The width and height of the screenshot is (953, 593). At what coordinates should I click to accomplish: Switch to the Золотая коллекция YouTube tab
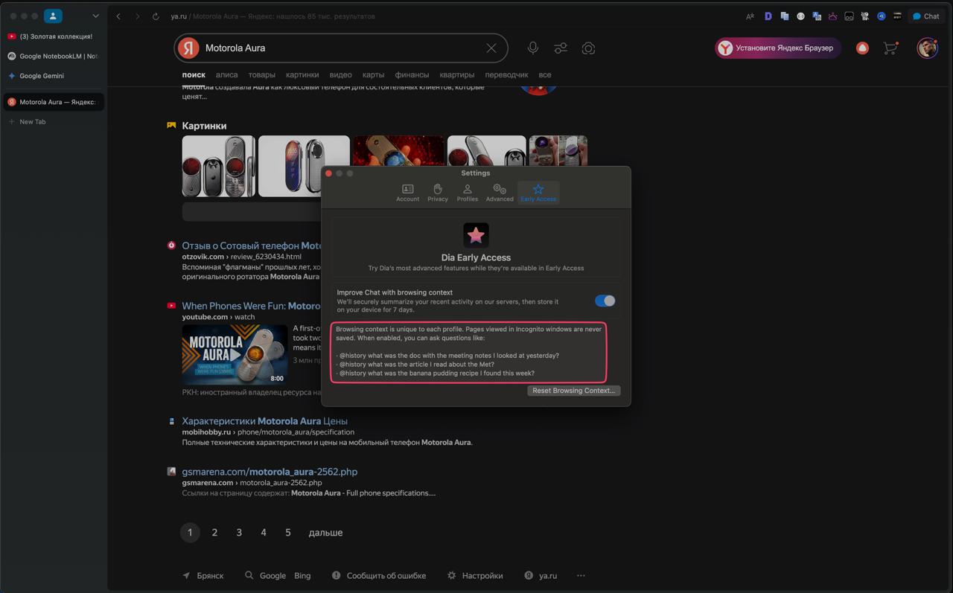click(x=54, y=36)
